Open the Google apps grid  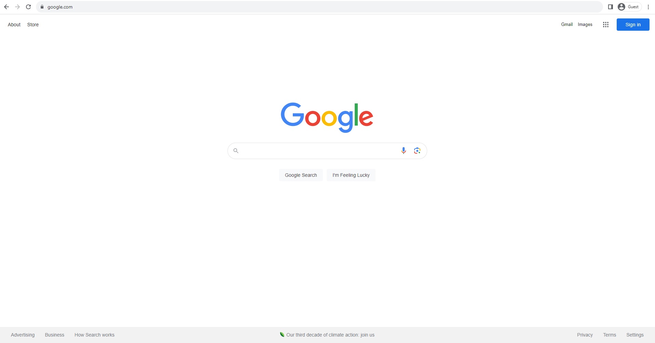click(x=606, y=25)
